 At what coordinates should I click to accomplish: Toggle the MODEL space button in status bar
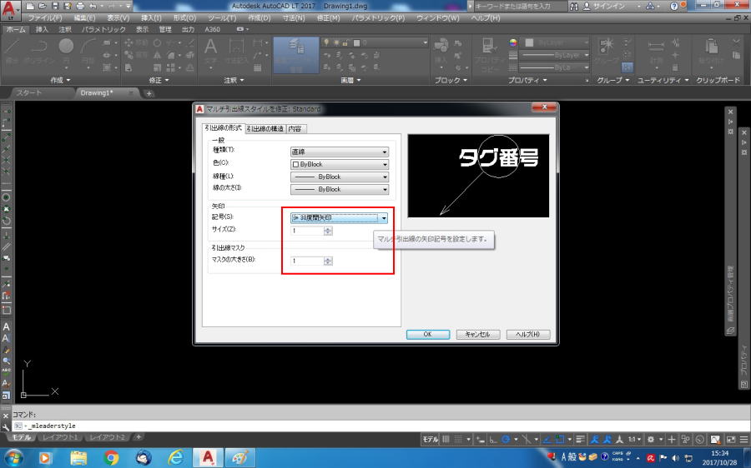pos(430,439)
